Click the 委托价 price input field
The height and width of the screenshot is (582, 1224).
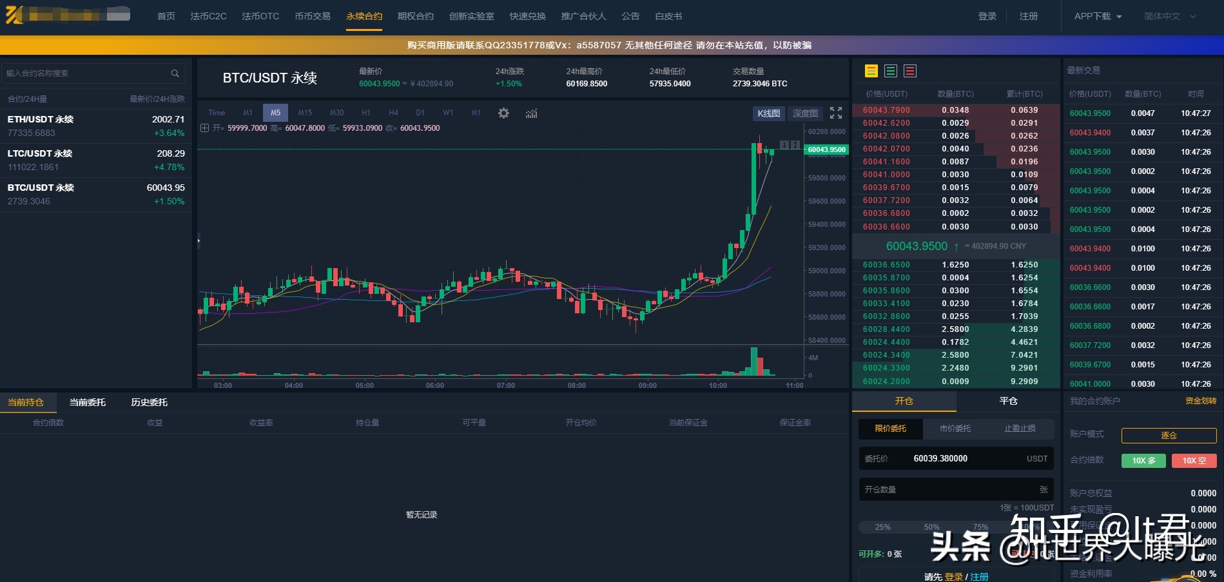click(x=957, y=459)
